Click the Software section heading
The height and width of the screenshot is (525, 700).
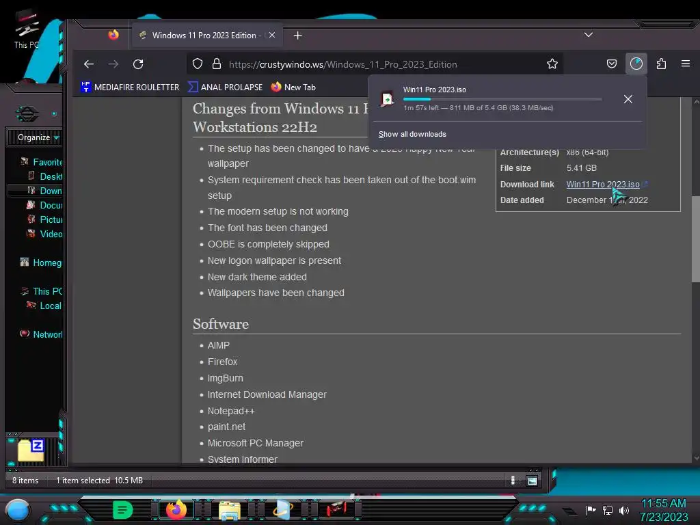(x=221, y=324)
